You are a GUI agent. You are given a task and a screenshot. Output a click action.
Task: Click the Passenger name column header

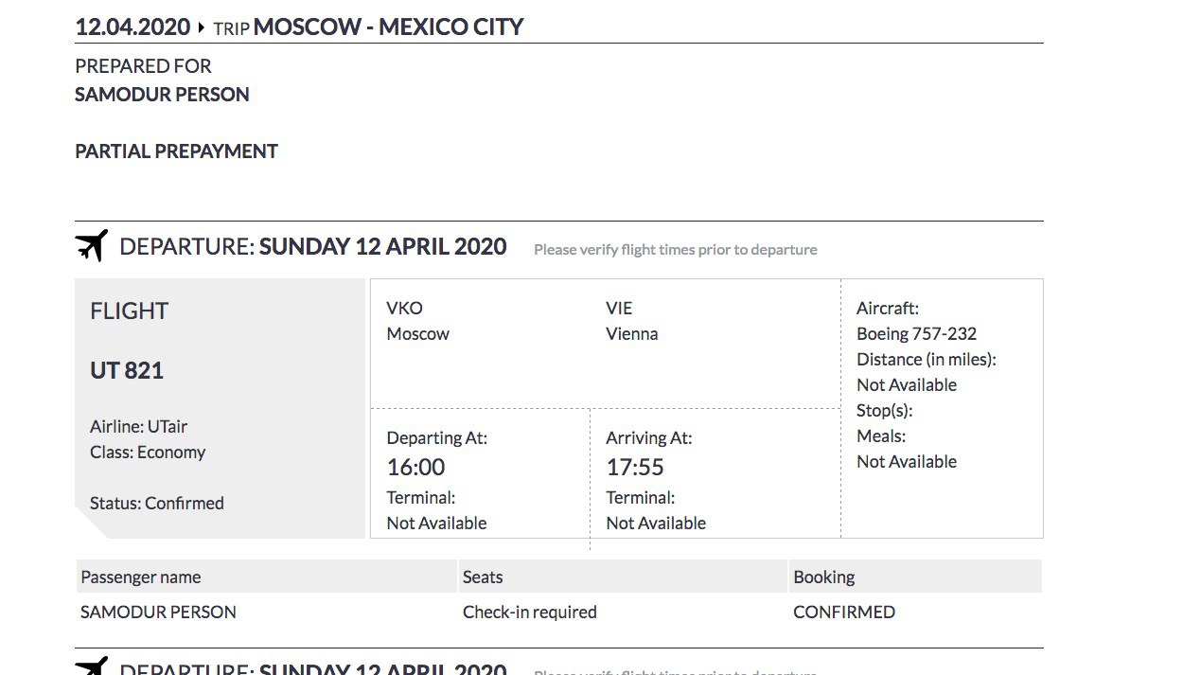(141, 577)
